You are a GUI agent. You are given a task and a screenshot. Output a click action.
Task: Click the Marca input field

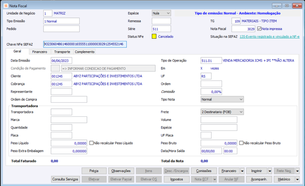pyautogui.click(x=69, y=120)
